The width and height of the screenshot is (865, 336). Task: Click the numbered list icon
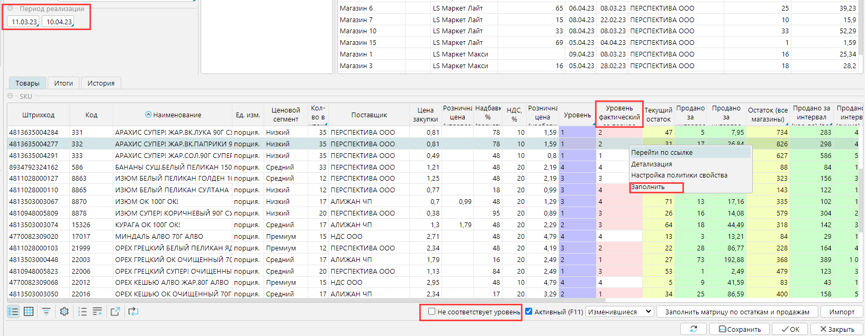coord(82,312)
